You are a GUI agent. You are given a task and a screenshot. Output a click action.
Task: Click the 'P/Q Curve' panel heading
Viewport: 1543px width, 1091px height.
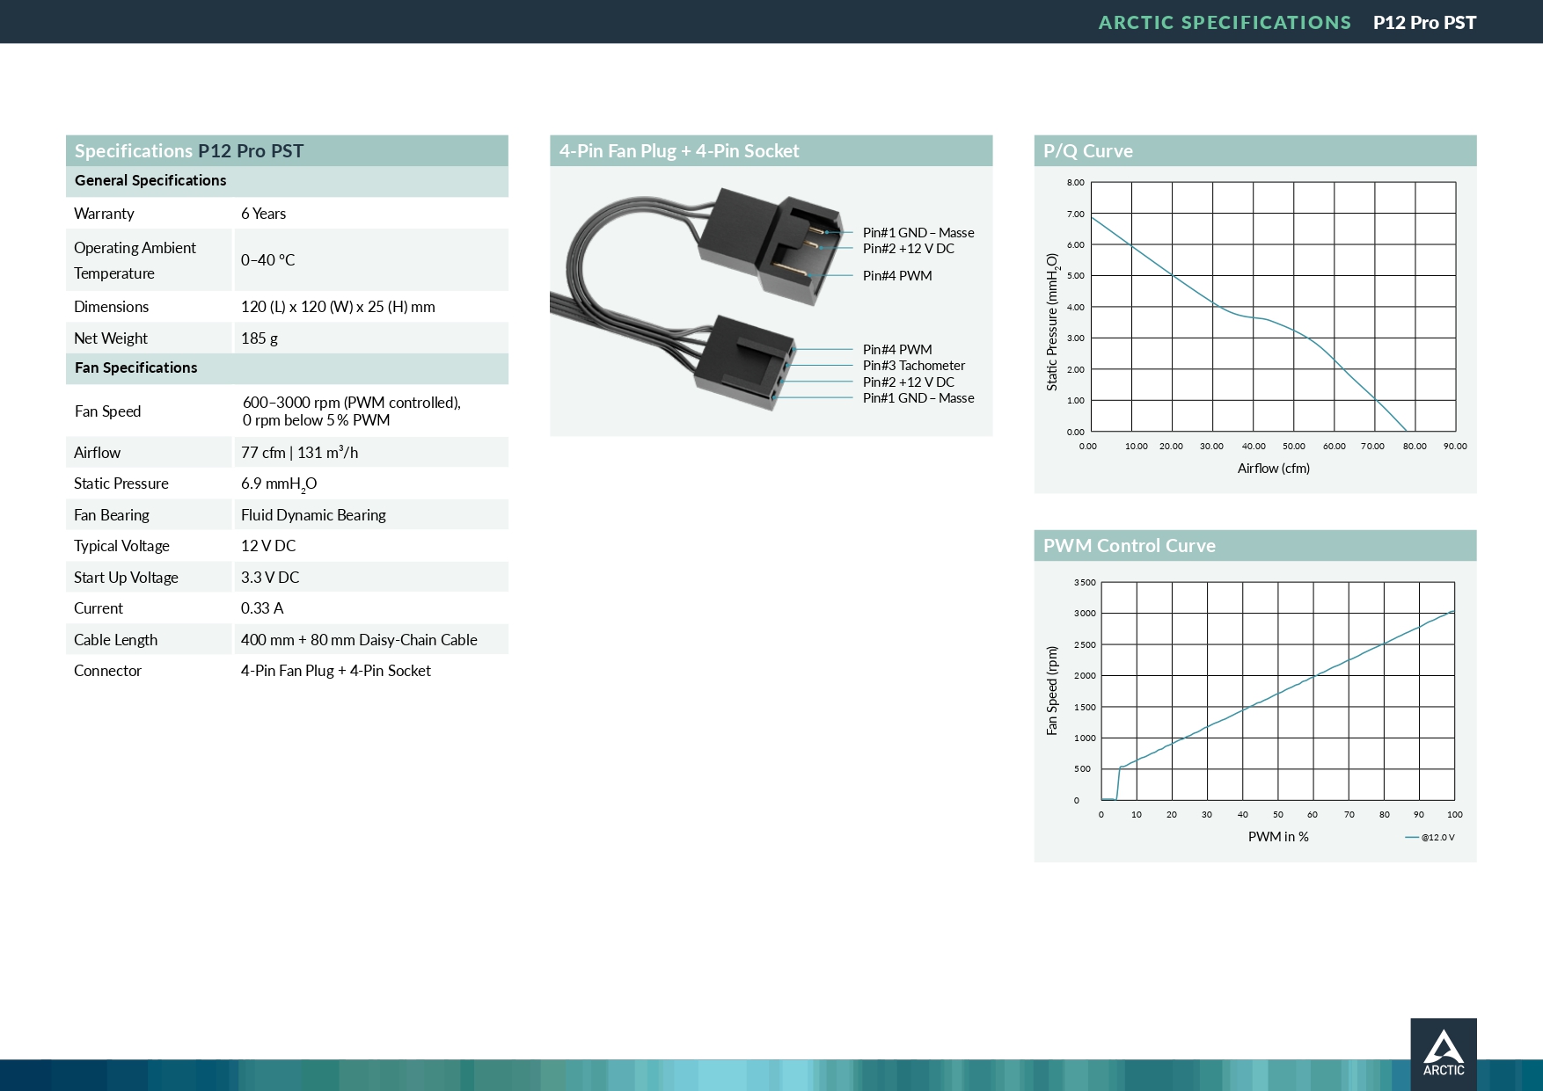tap(1088, 151)
